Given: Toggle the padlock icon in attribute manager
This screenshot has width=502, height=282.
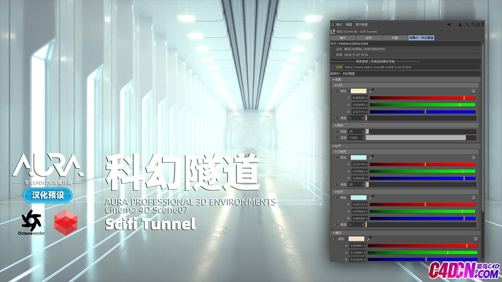Looking at the screenshot, I should coord(473,25).
